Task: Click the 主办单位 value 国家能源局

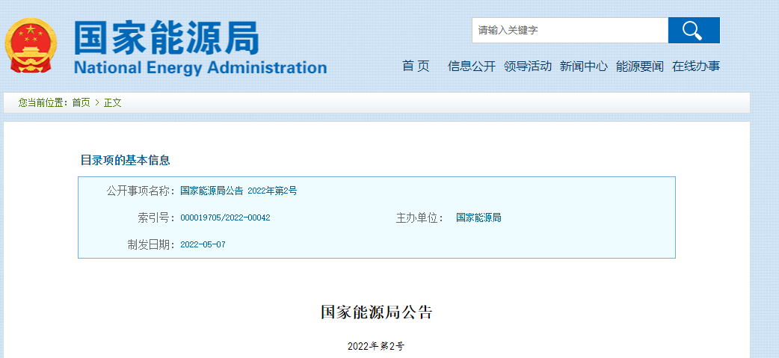Action: (478, 218)
